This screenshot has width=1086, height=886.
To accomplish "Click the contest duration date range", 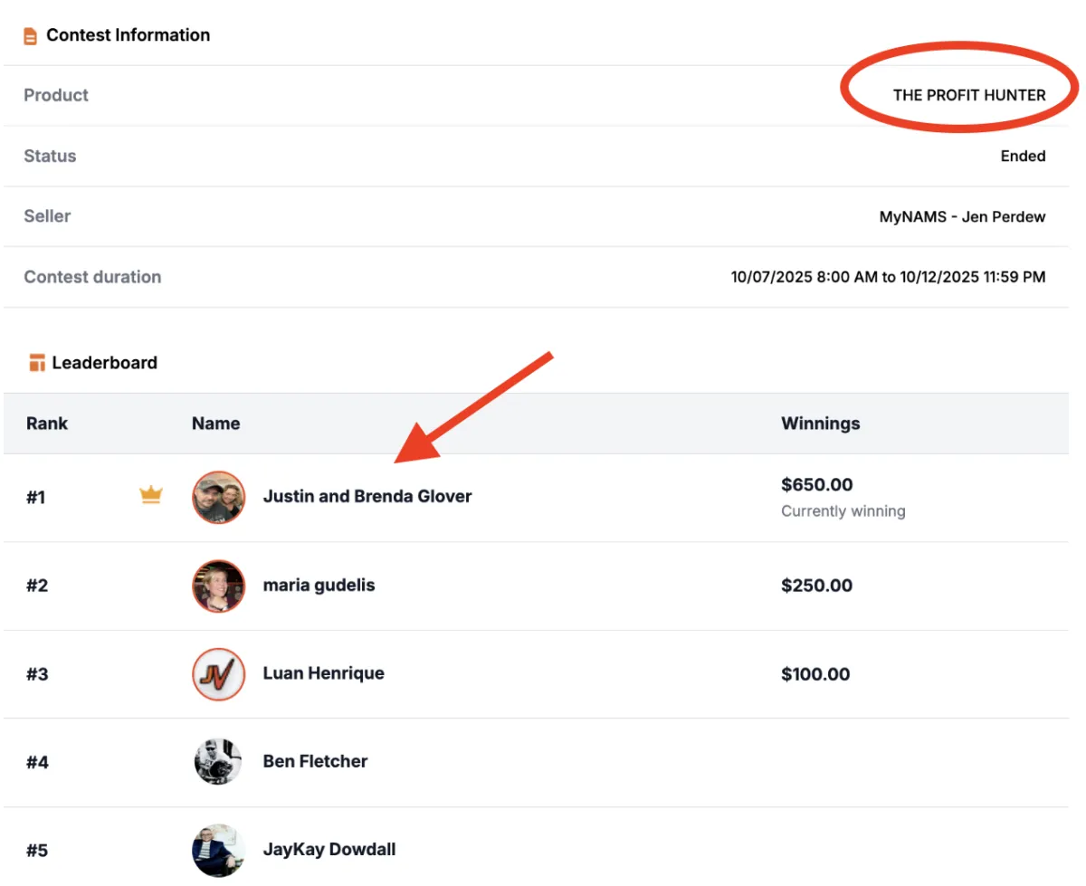I will (x=889, y=277).
